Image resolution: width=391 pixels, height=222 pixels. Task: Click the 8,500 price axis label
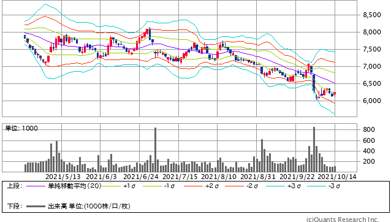tap(372, 15)
